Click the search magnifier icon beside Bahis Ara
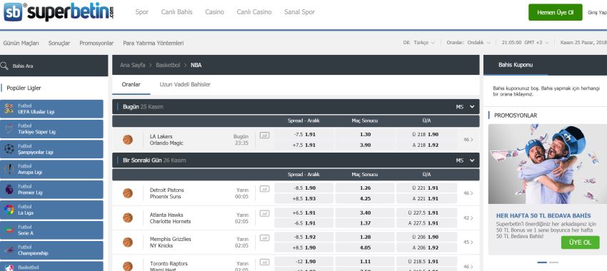Screen dimensions: 607x271 coord(4,66)
